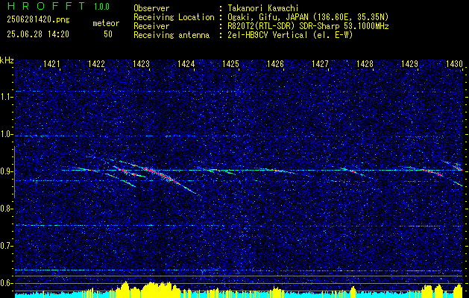
Task: Click the 1427 time marker
Action: pos(320,63)
